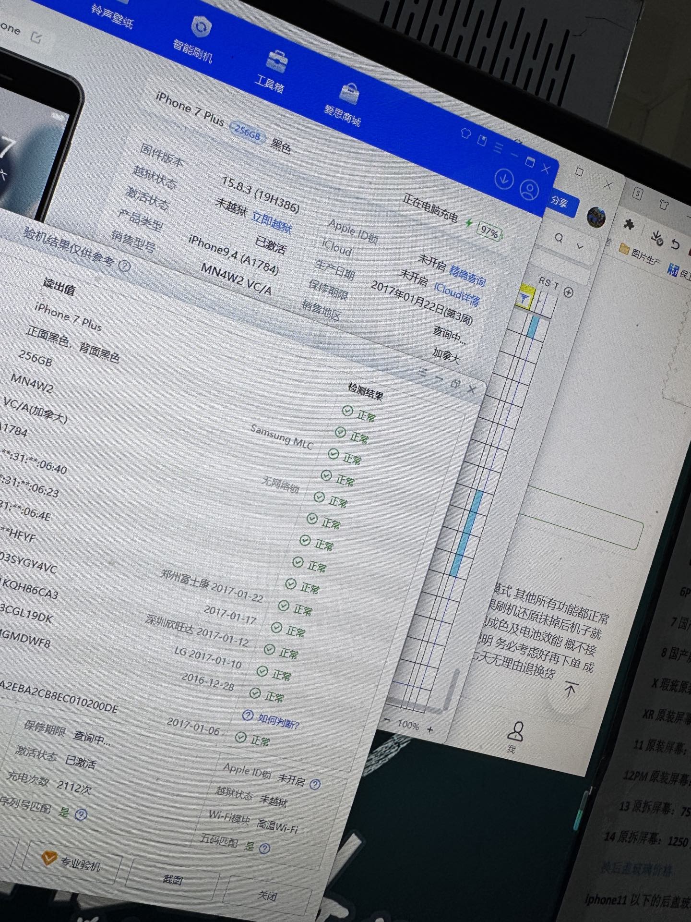Click help icon beside 序列号匹配 是
The width and height of the screenshot is (691, 922).
tap(81, 814)
